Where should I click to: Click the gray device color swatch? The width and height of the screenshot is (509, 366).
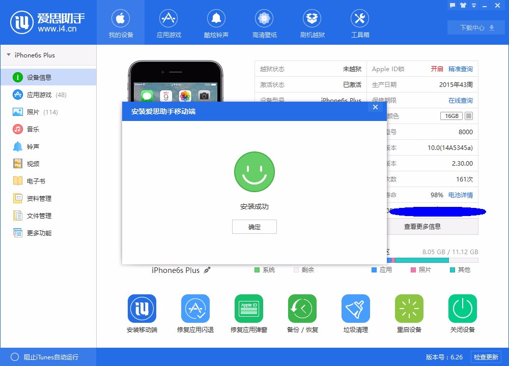[469, 116]
